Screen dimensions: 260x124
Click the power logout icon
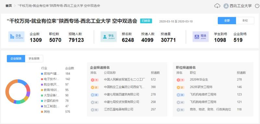[257, 6]
